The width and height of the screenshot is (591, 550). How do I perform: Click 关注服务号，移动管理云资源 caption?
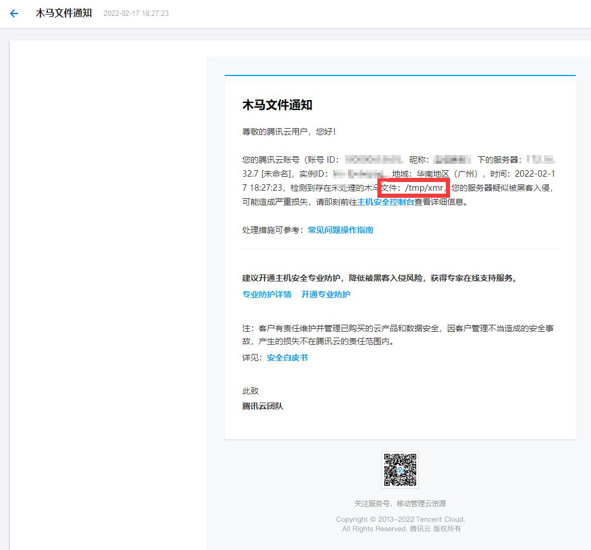coord(400,503)
